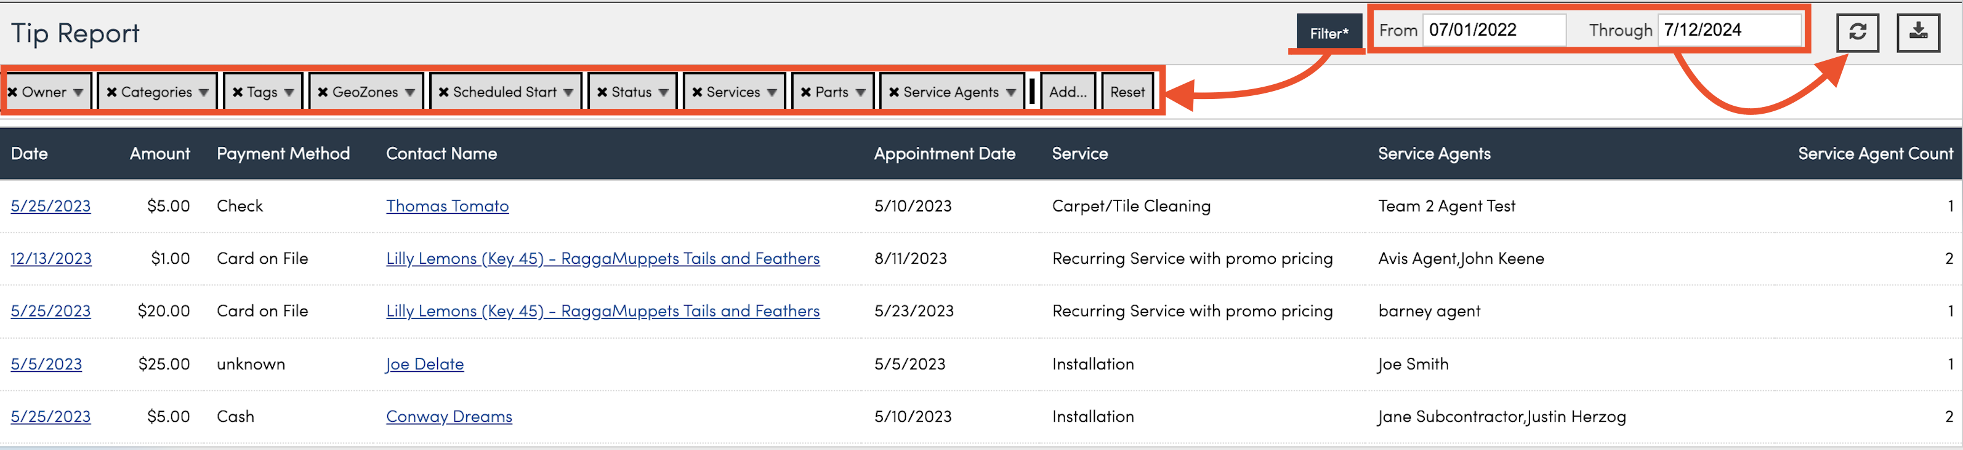Image resolution: width=1963 pixels, height=450 pixels.
Task: Remove the Tags filter with its X
Action: pos(238,92)
